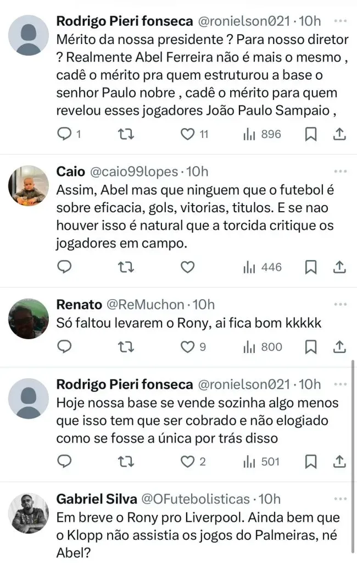Repost Rodrigo's tweet about Paulo Nobre

126,134
